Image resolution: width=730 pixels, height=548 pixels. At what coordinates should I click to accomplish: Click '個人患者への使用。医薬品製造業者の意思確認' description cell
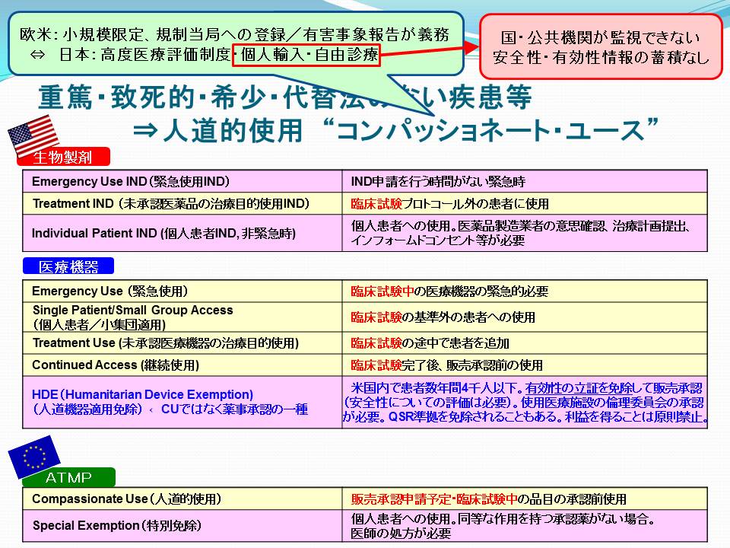click(525, 233)
